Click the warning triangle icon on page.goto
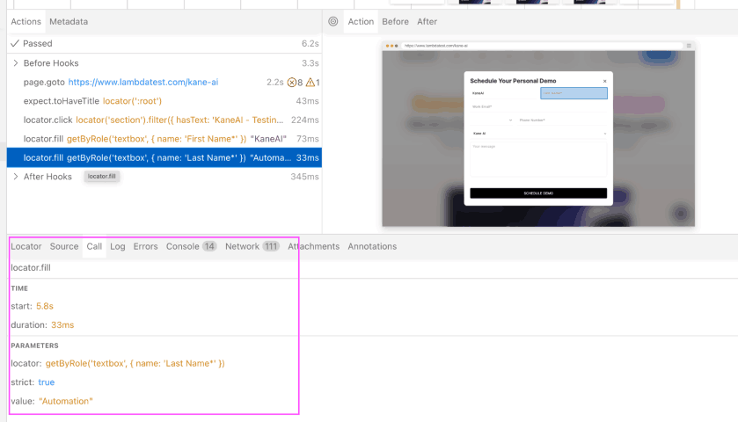The width and height of the screenshot is (738, 422). [x=310, y=83]
